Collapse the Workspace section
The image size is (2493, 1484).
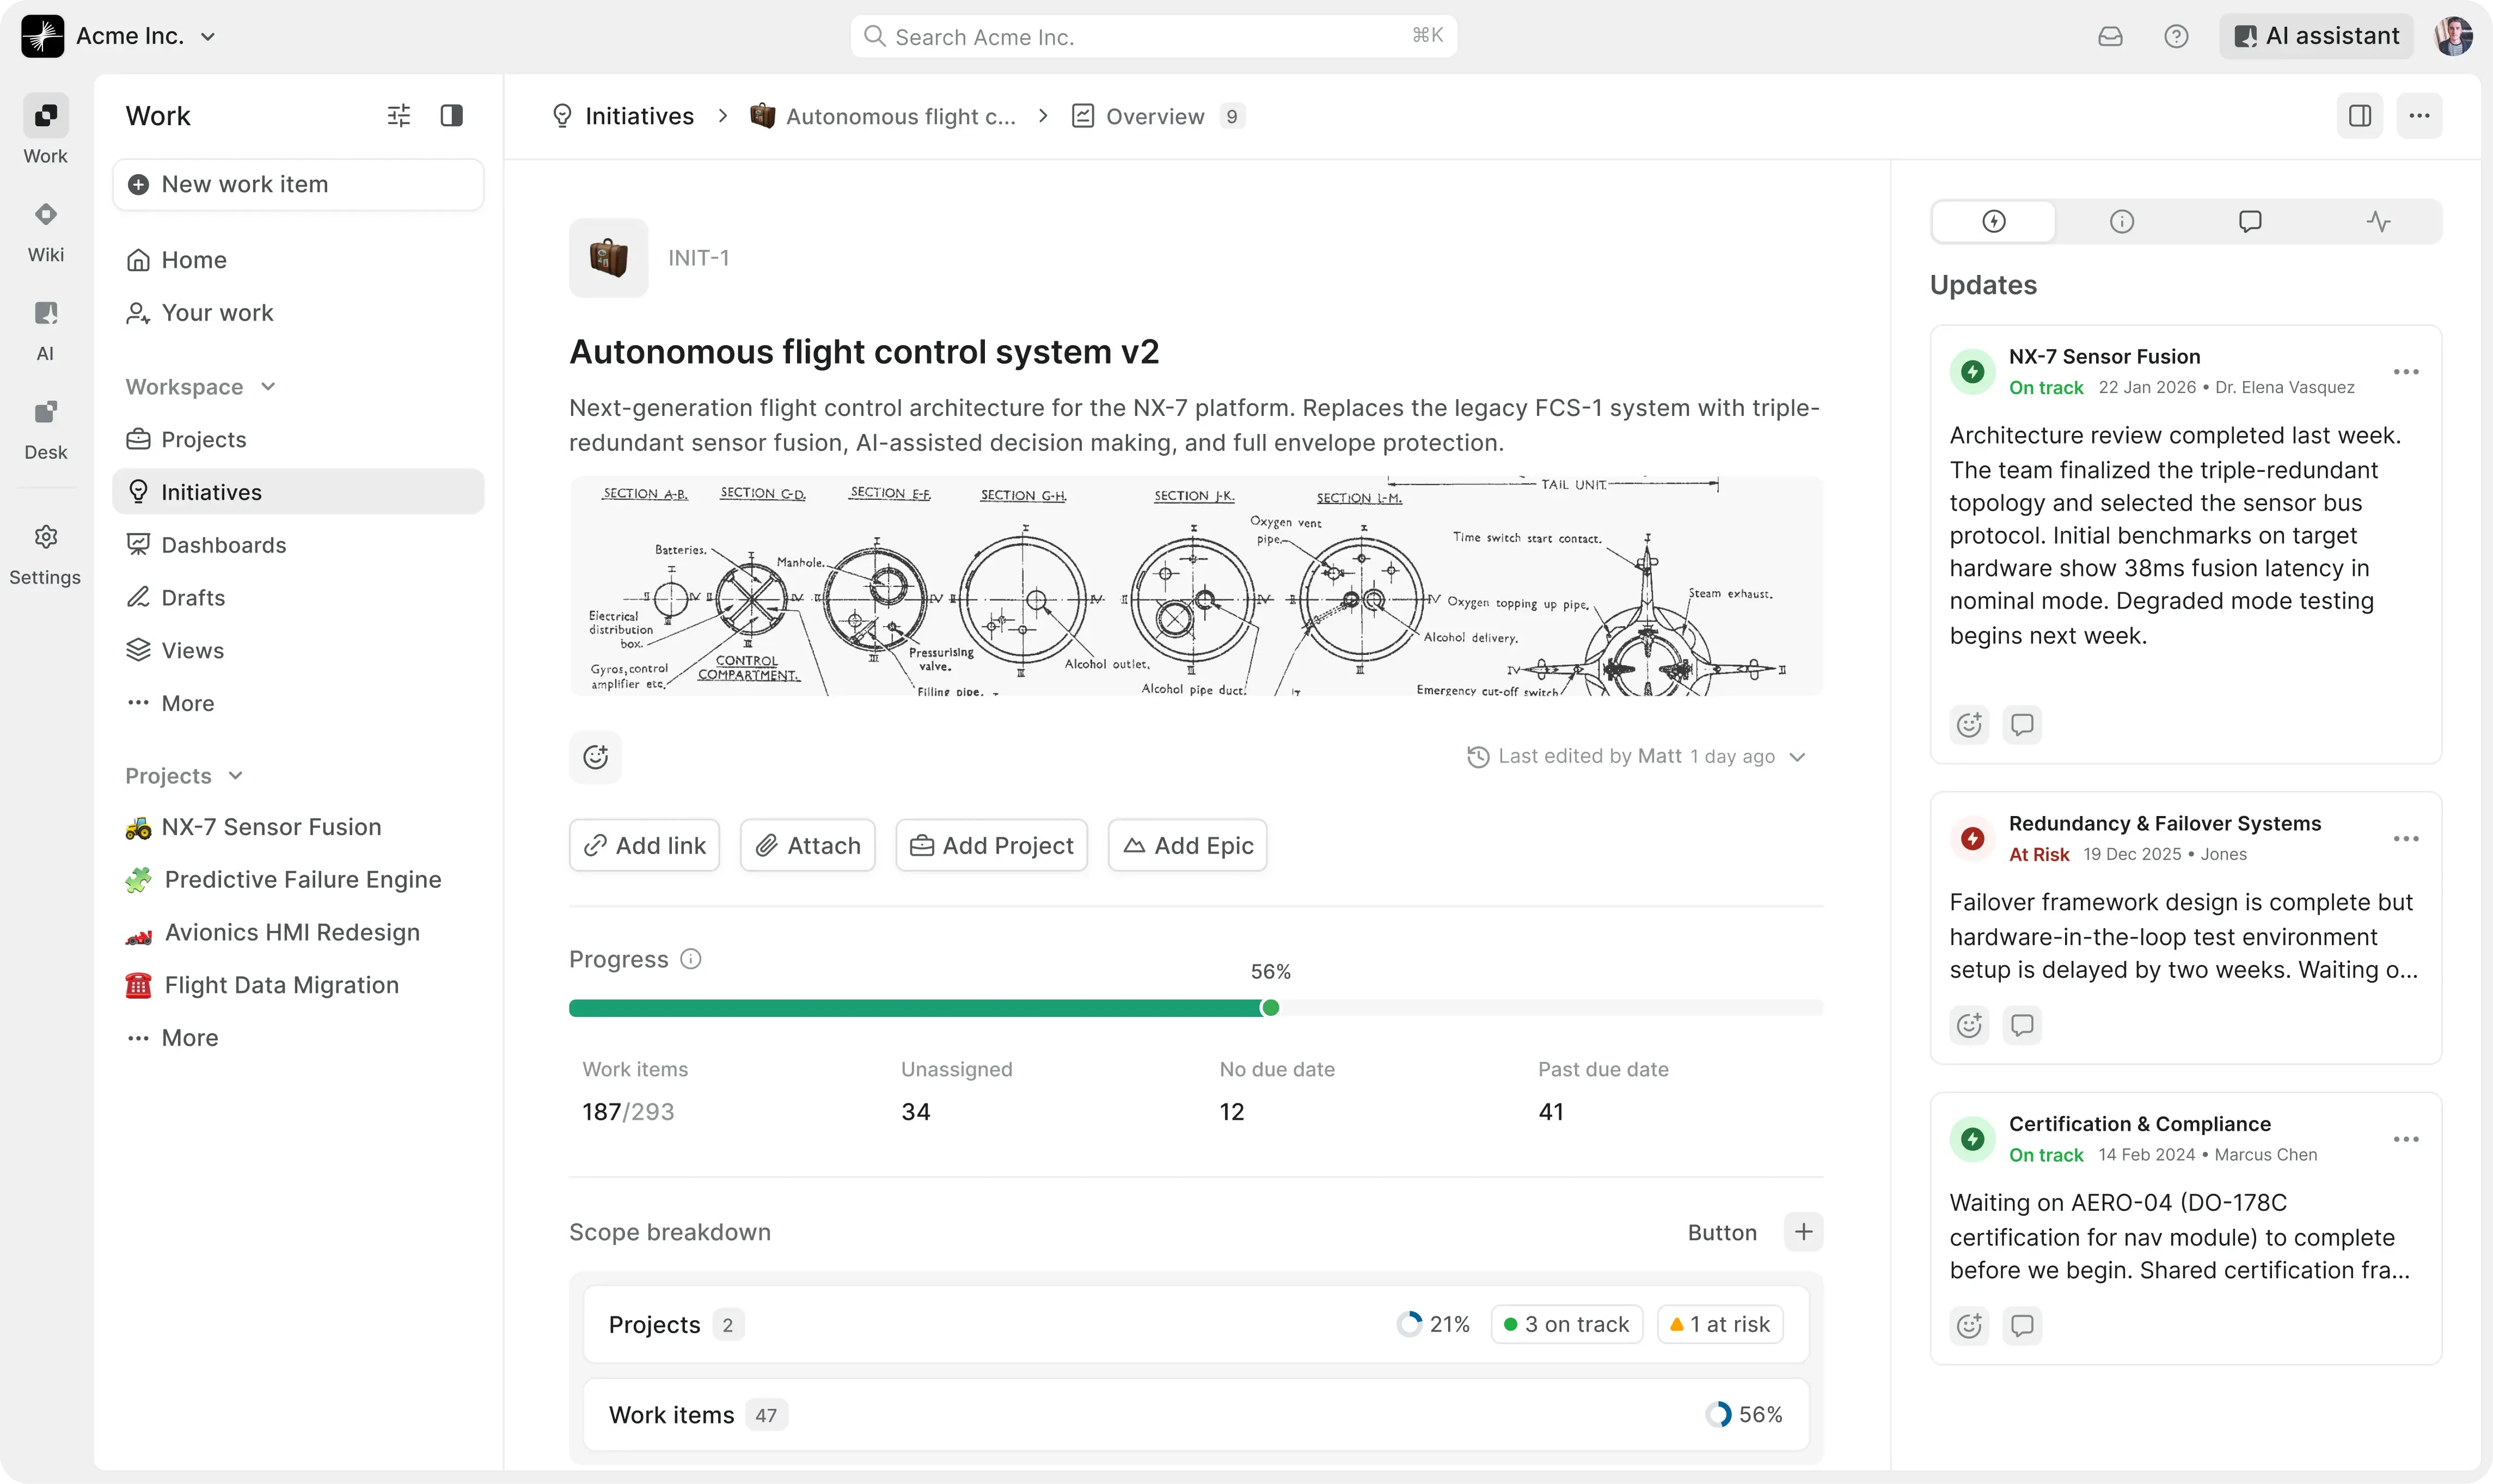268,387
